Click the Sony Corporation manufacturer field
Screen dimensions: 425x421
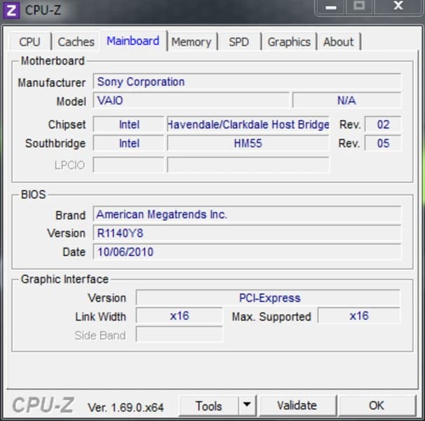coord(247,81)
